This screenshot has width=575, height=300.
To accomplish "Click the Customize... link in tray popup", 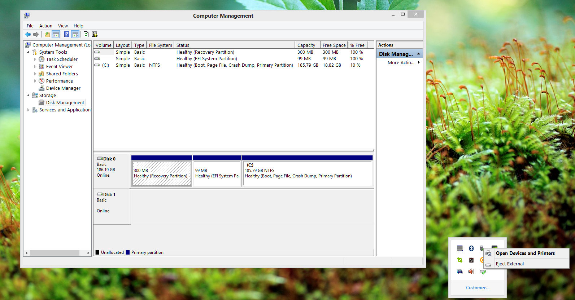I will tap(477, 288).
